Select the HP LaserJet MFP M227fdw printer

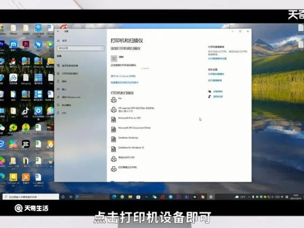pos(133,110)
